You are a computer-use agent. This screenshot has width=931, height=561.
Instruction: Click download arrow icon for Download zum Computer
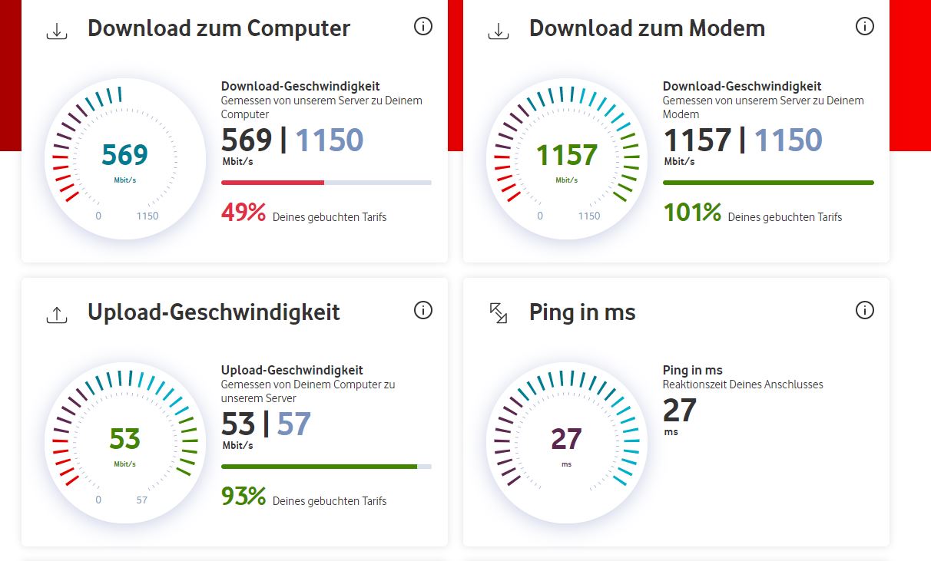click(x=57, y=31)
